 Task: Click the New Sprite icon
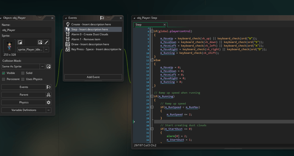tap(20, 42)
